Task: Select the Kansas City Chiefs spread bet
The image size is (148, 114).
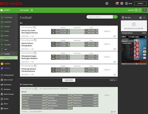Action: (x=63, y=30)
